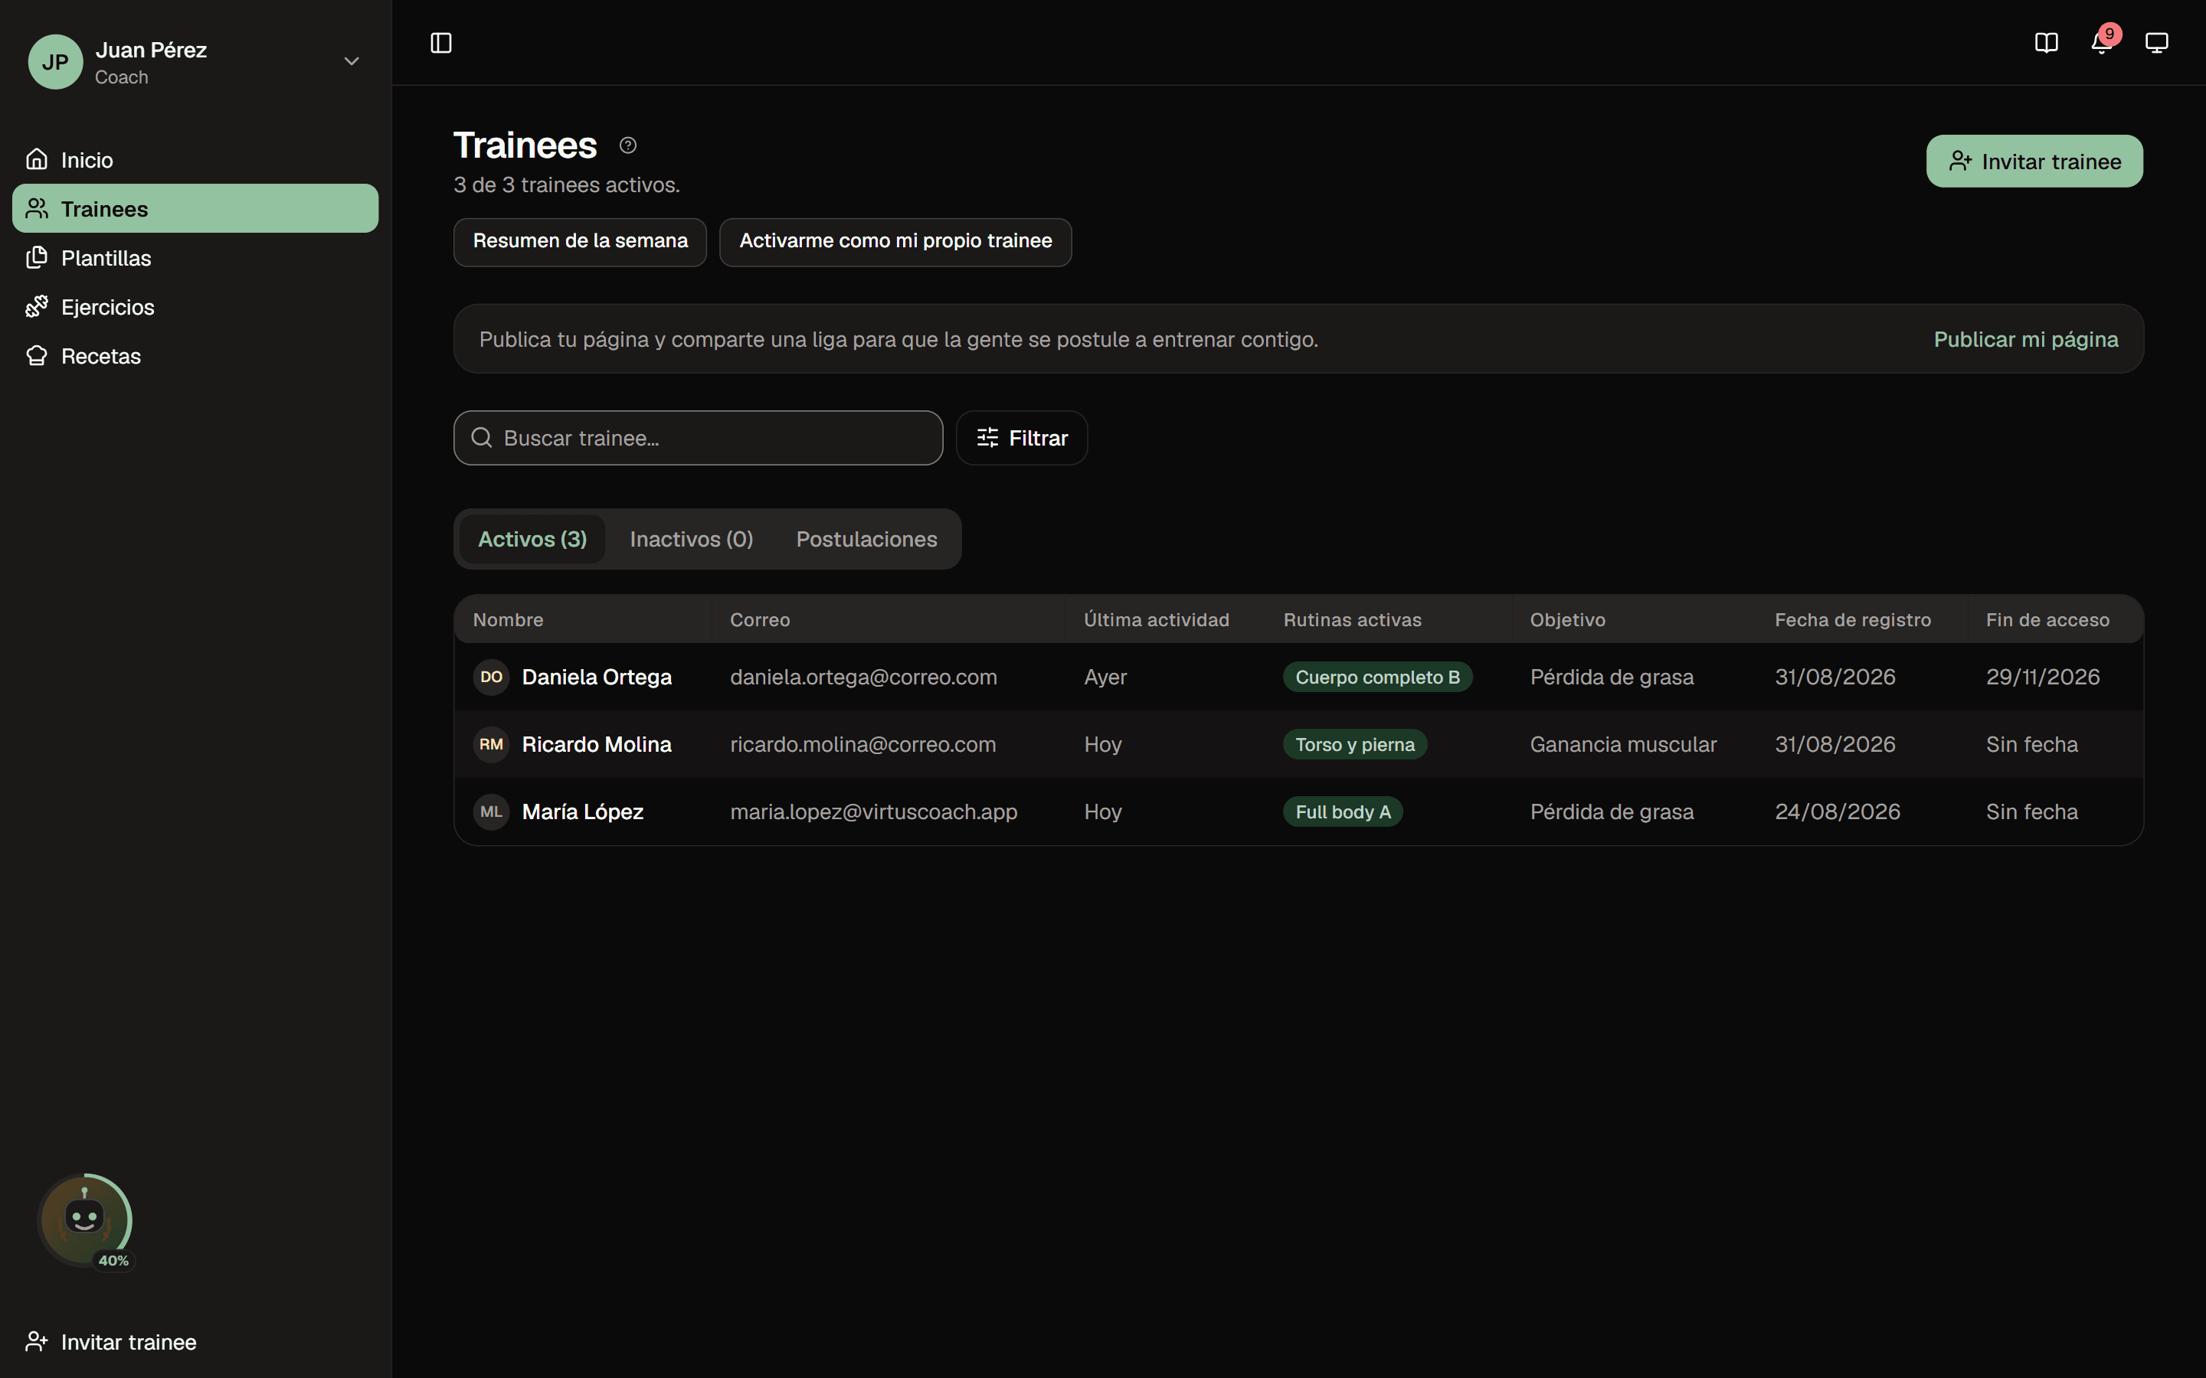Click email maria.lopez@virtuscoach.app
This screenshot has height=1378, width=2206.
point(873,812)
